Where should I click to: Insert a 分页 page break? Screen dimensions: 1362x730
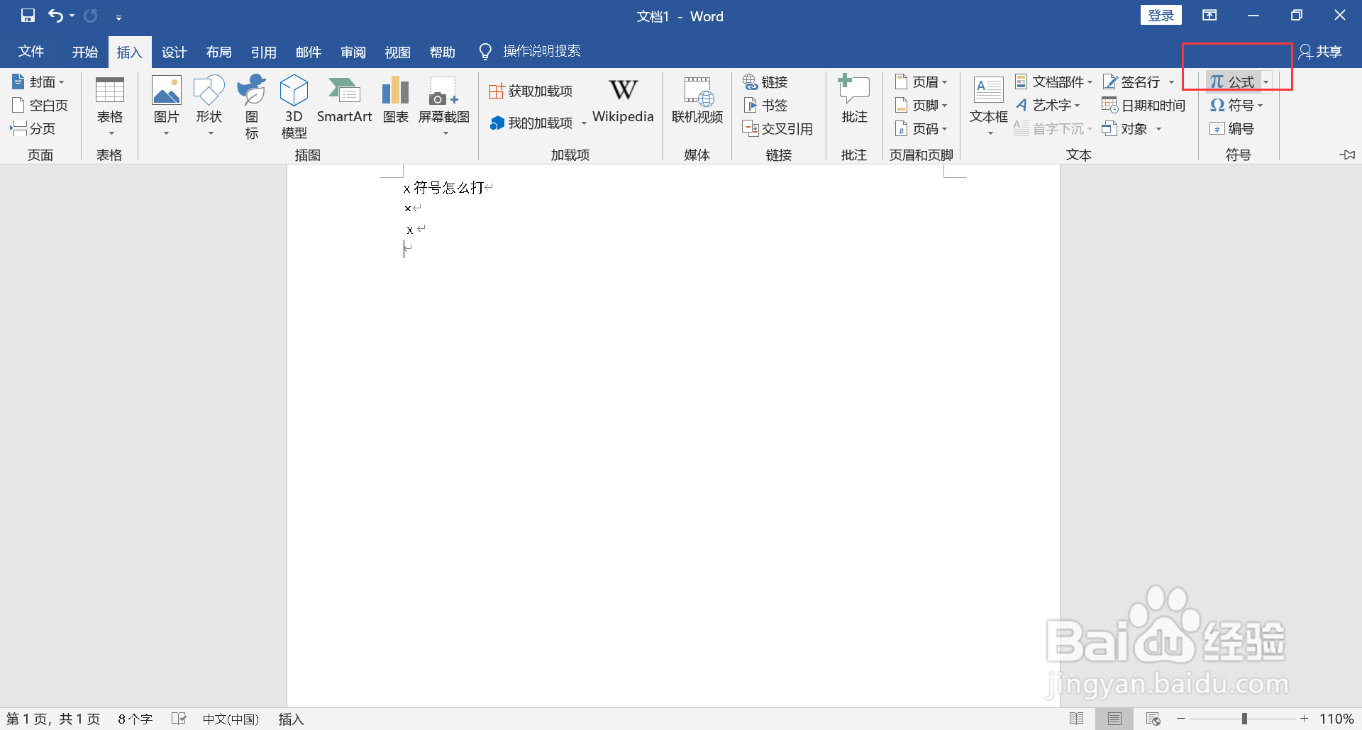(33, 129)
